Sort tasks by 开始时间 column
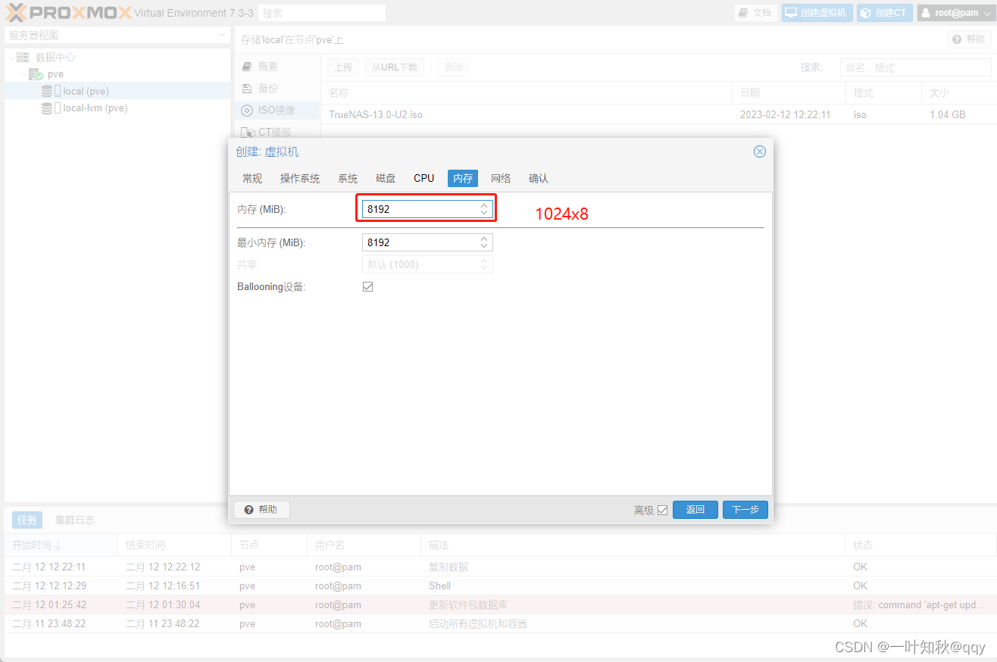 coord(61,545)
